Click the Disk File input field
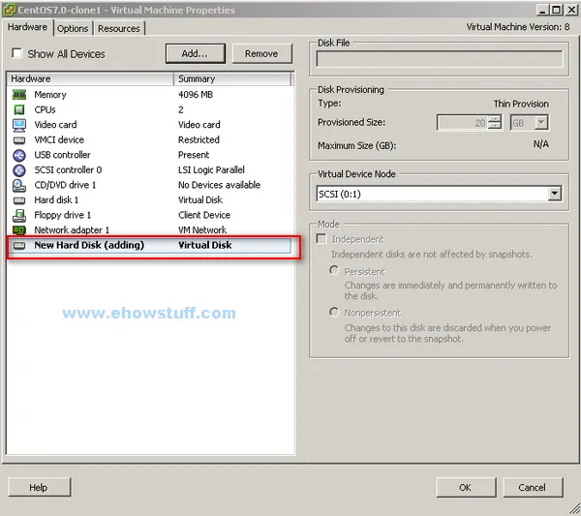Screen dimensions: 581x516 pyautogui.click(x=439, y=59)
